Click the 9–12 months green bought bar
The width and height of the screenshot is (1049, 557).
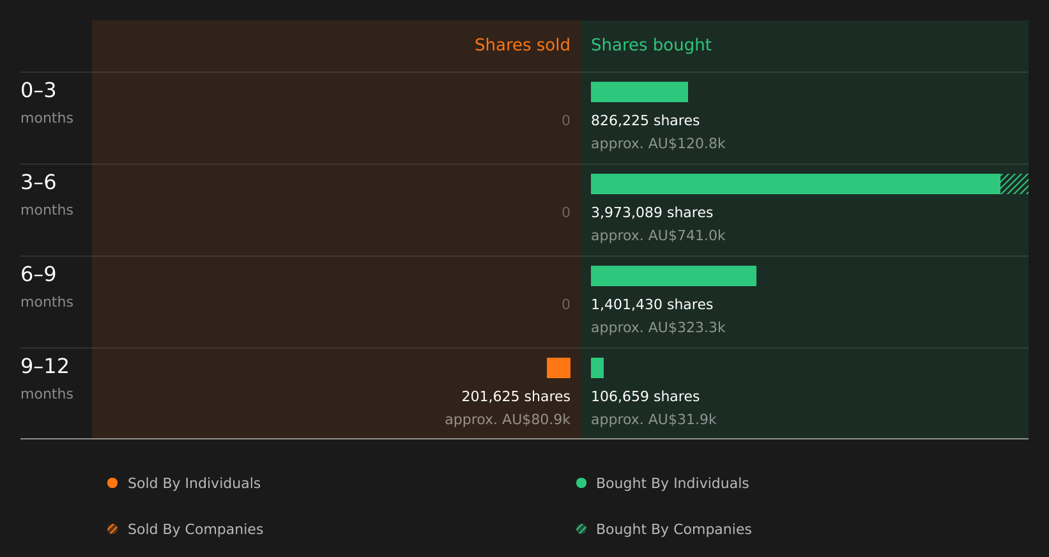pos(597,368)
